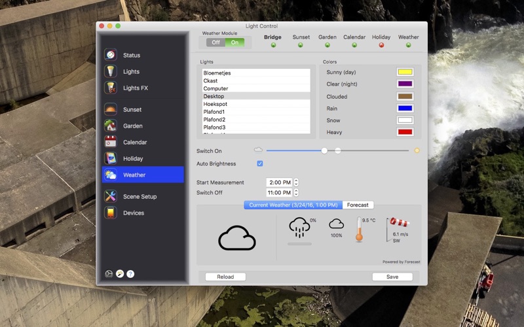
Task: Switch the Weather Module to On
Action: pos(234,43)
